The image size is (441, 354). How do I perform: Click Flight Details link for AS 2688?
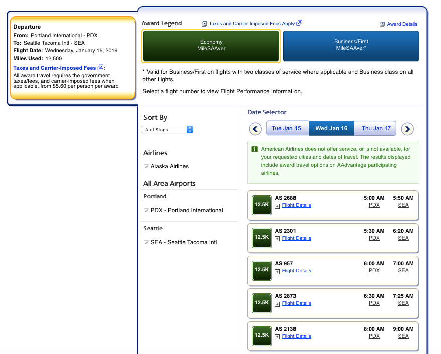pos(297,205)
